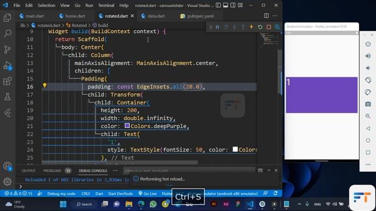Image resolution: width=376 pixels, height=211 pixels.
Task: Activate emulator zoom tool
Action: tap(368, 116)
